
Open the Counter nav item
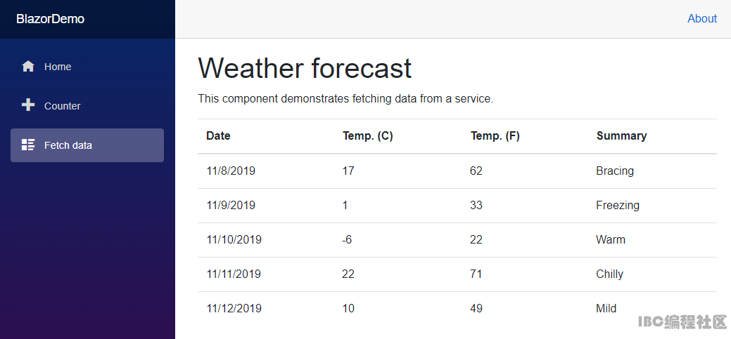(x=87, y=105)
